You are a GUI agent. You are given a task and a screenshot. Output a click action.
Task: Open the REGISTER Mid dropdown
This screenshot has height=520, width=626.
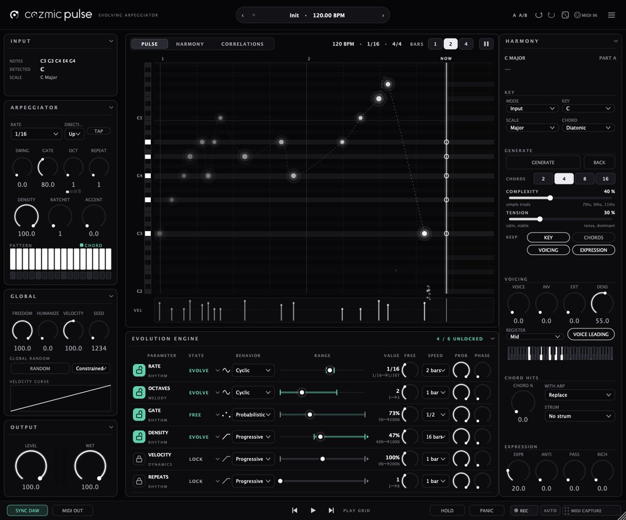(534, 336)
